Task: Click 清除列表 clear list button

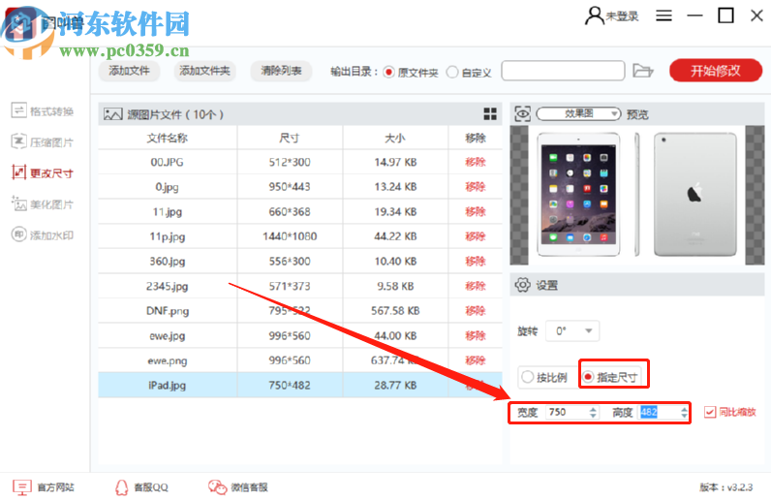Action: [x=281, y=71]
